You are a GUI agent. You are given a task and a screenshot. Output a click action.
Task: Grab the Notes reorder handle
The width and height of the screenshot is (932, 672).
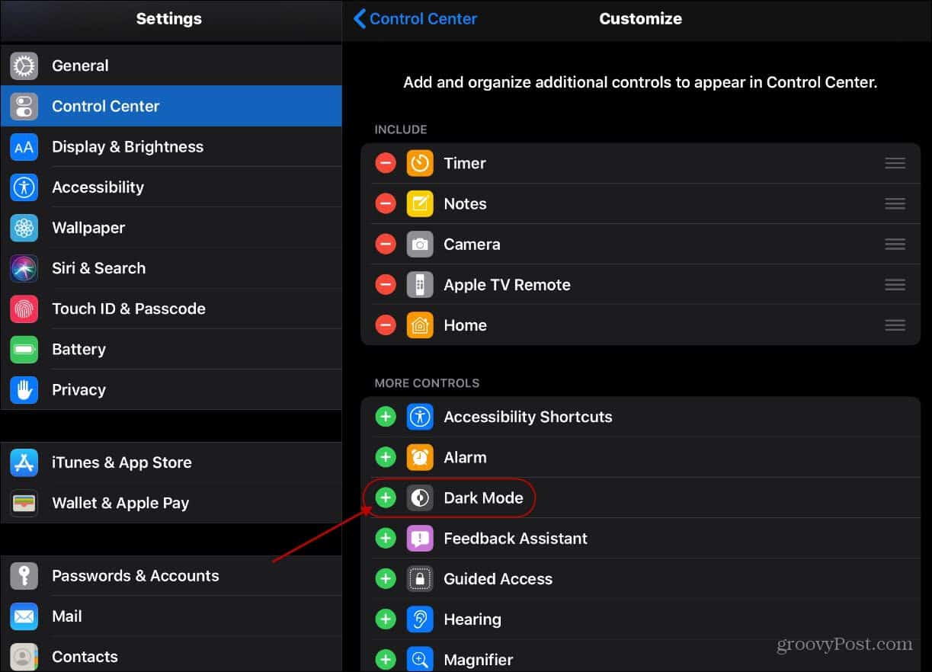tap(895, 203)
